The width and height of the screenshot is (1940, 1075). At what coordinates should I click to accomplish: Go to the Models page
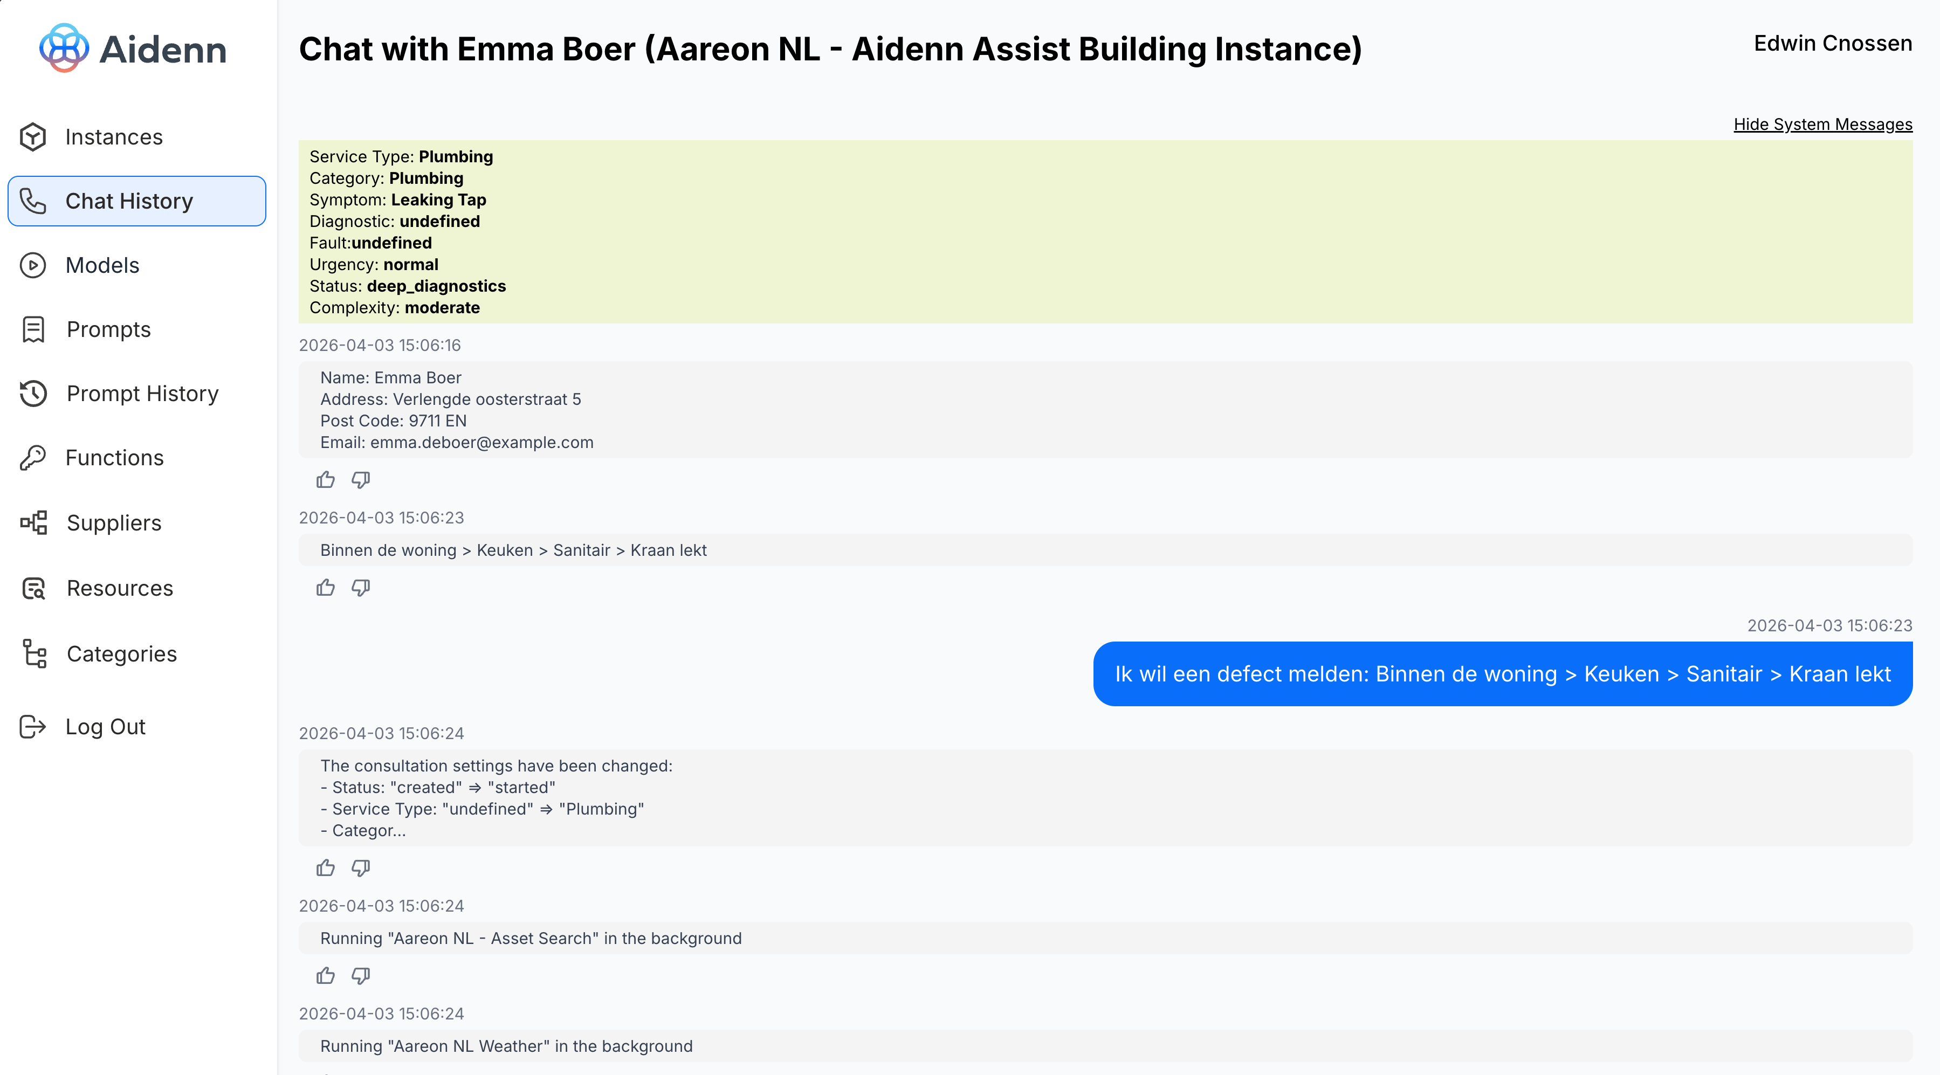point(136,265)
